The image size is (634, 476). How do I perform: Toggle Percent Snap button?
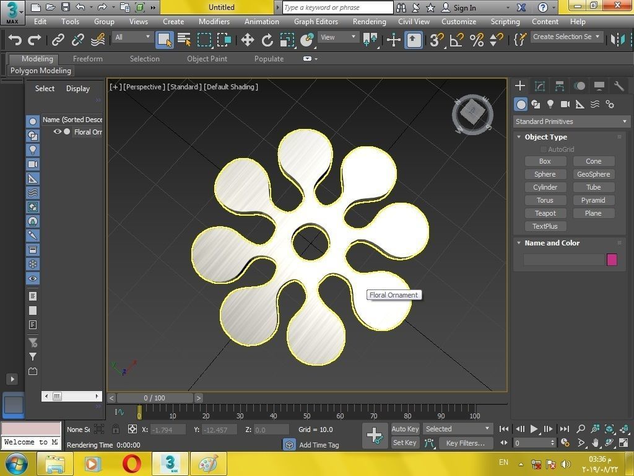click(x=476, y=40)
